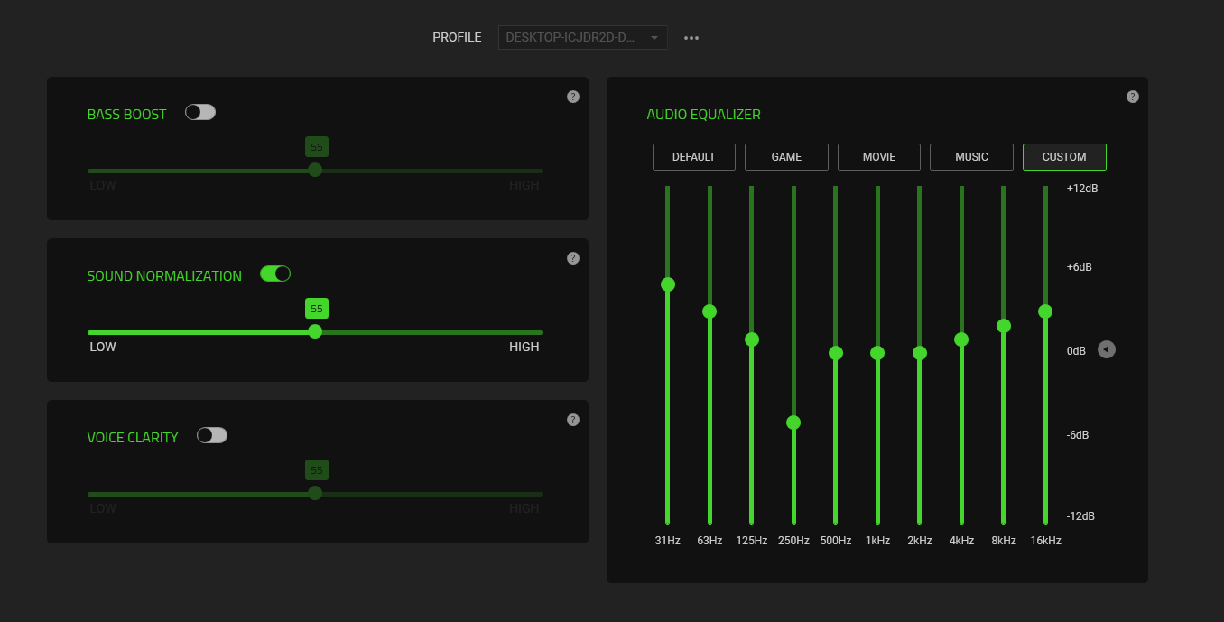Enable the Bass Boost toggle
1224x622 pixels.
(200, 112)
